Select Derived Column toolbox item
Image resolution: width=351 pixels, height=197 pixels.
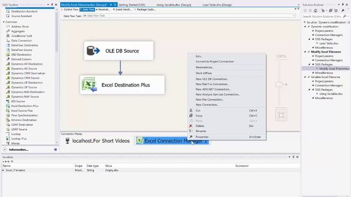(21, 59)
